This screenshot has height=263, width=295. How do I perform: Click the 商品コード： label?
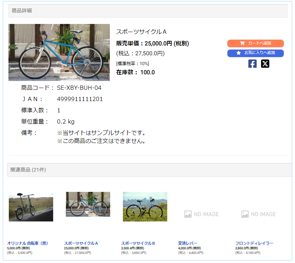click(37, 88)
